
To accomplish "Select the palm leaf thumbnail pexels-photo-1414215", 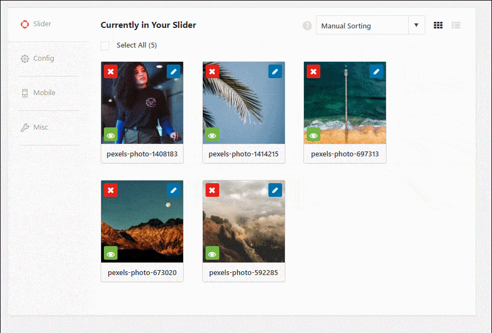I will (x=244, y=103).
